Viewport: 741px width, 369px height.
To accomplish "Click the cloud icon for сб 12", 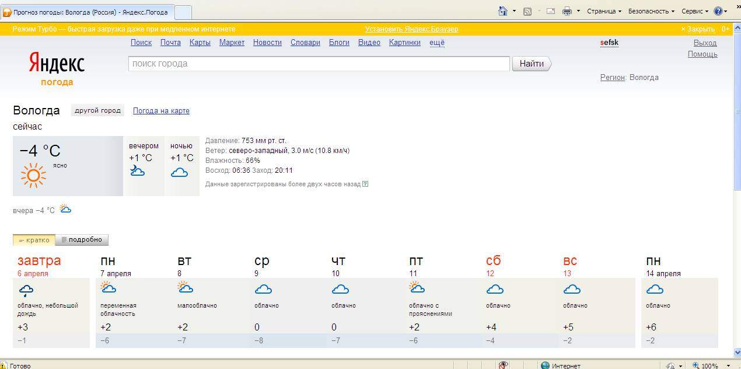I will (495, 289).
